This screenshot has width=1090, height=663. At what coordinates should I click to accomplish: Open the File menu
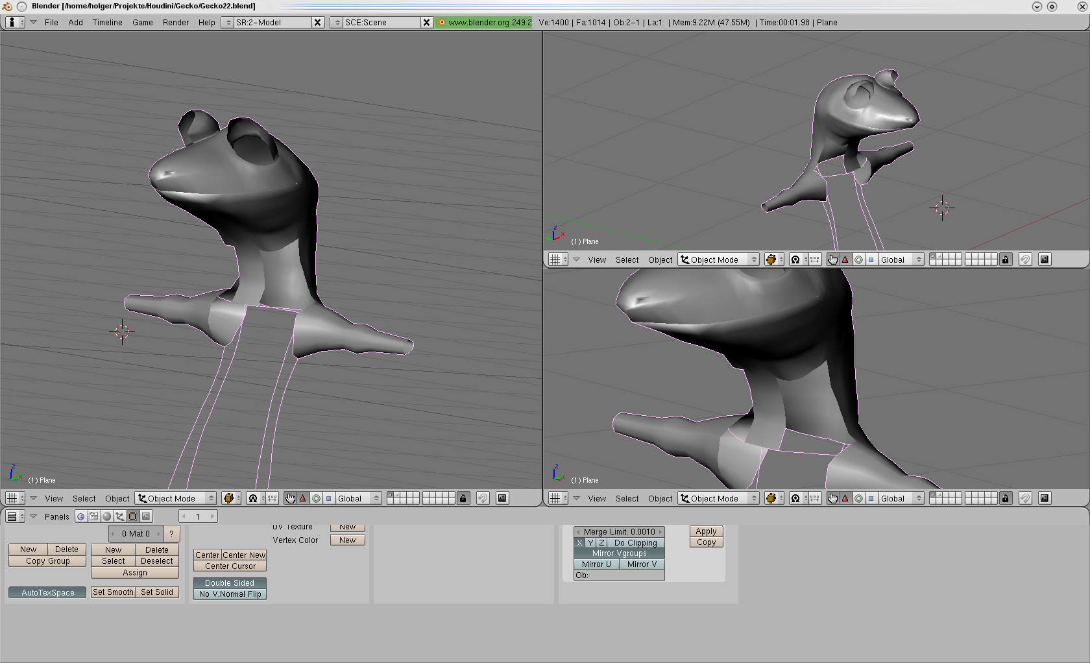(x=51, y=22)
